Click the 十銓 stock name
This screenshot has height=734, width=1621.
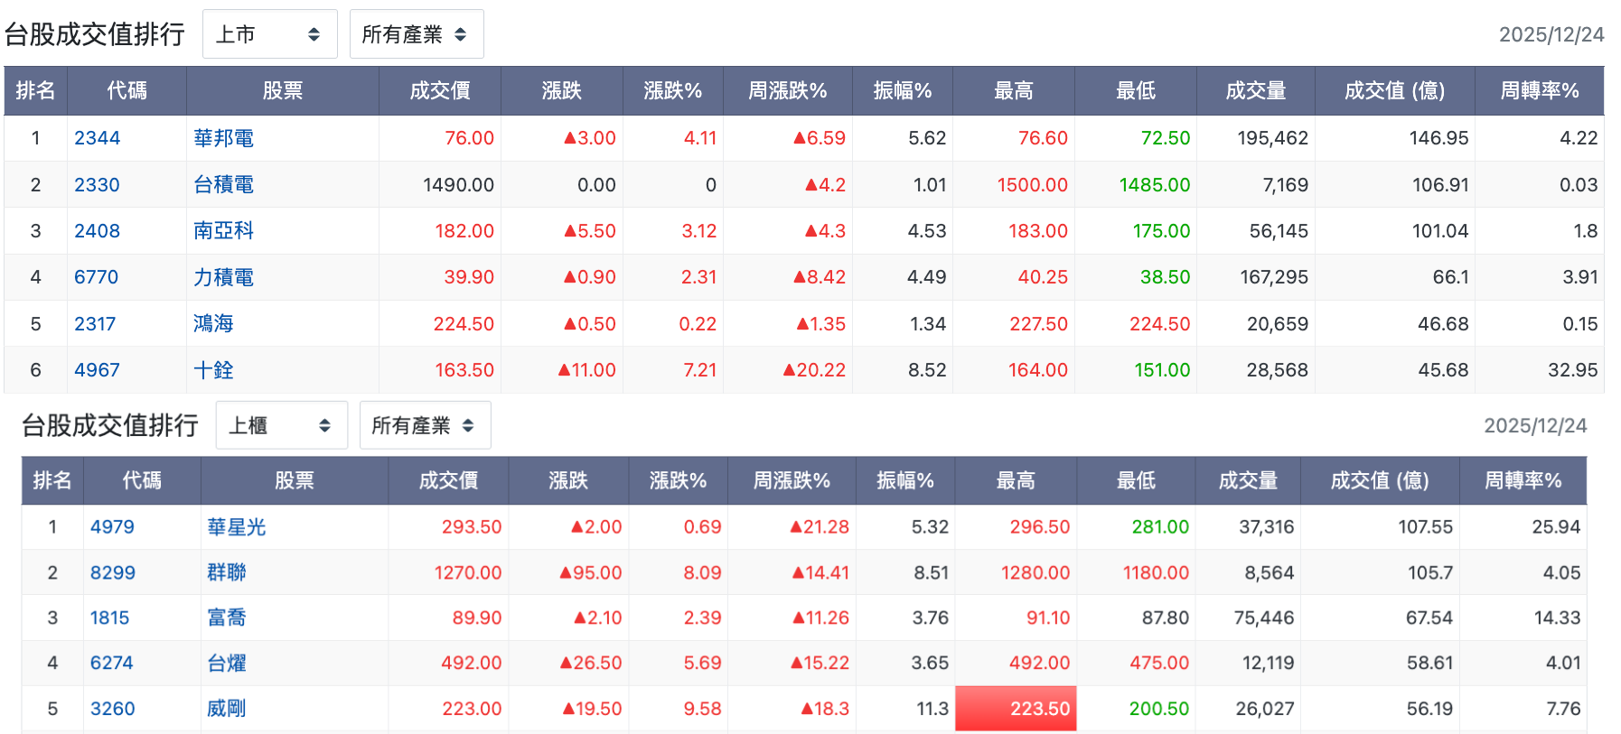(213, 370)
